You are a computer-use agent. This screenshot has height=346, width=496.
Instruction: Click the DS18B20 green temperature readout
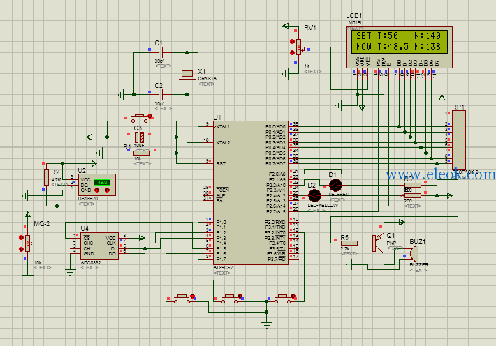coord(102,182)
